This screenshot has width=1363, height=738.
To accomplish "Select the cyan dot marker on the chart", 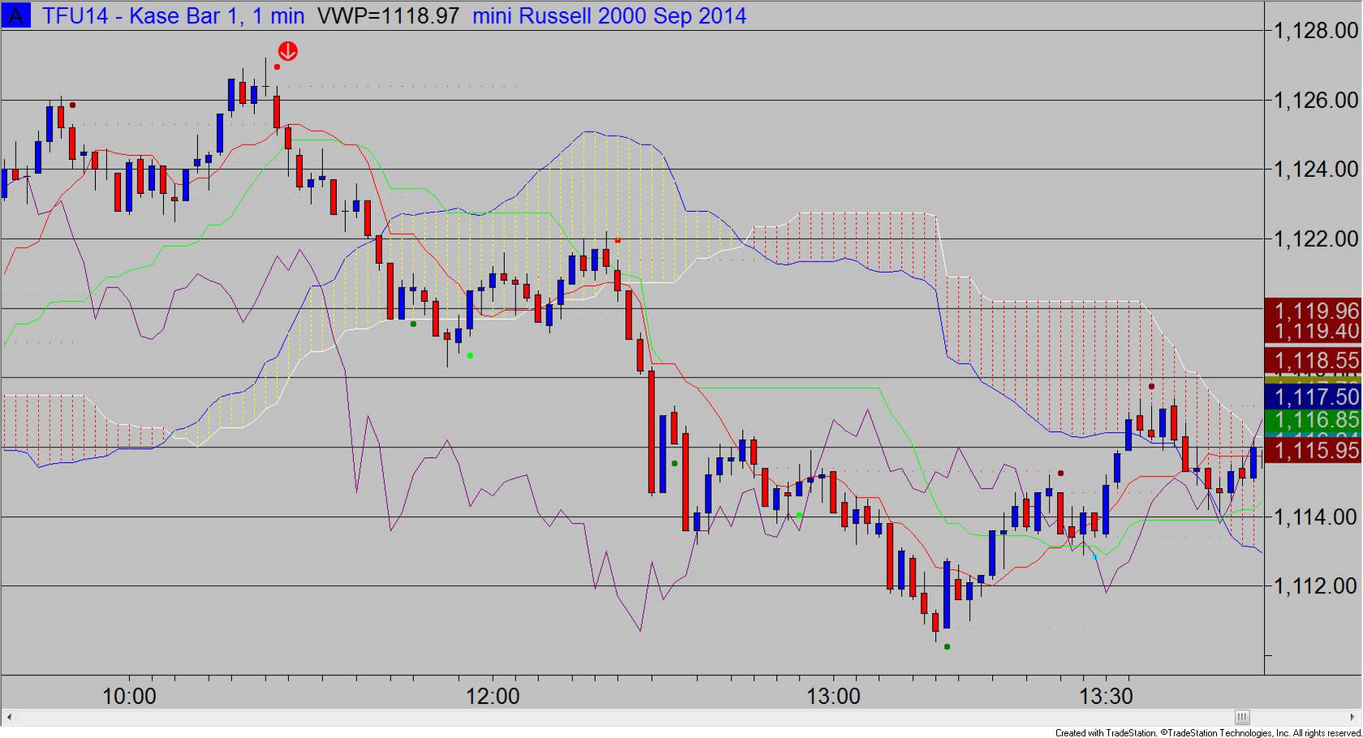I will [1094, 556].
